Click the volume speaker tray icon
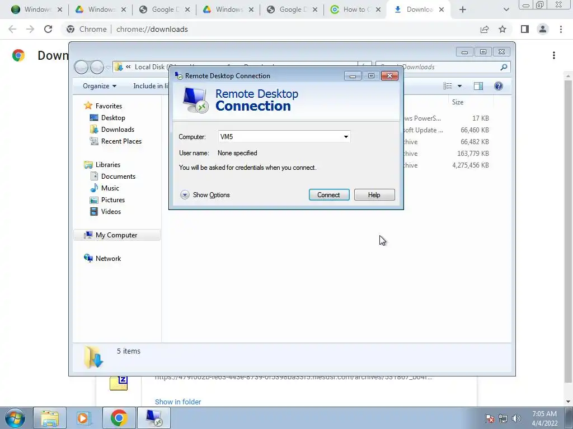Screen dimensions: 573x429 click(x=516, y=418)
